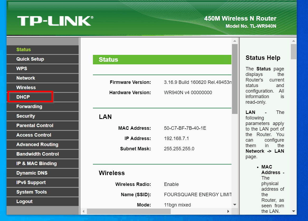Click the right arrow of the horizontal scrollbar

pos(228,211)
